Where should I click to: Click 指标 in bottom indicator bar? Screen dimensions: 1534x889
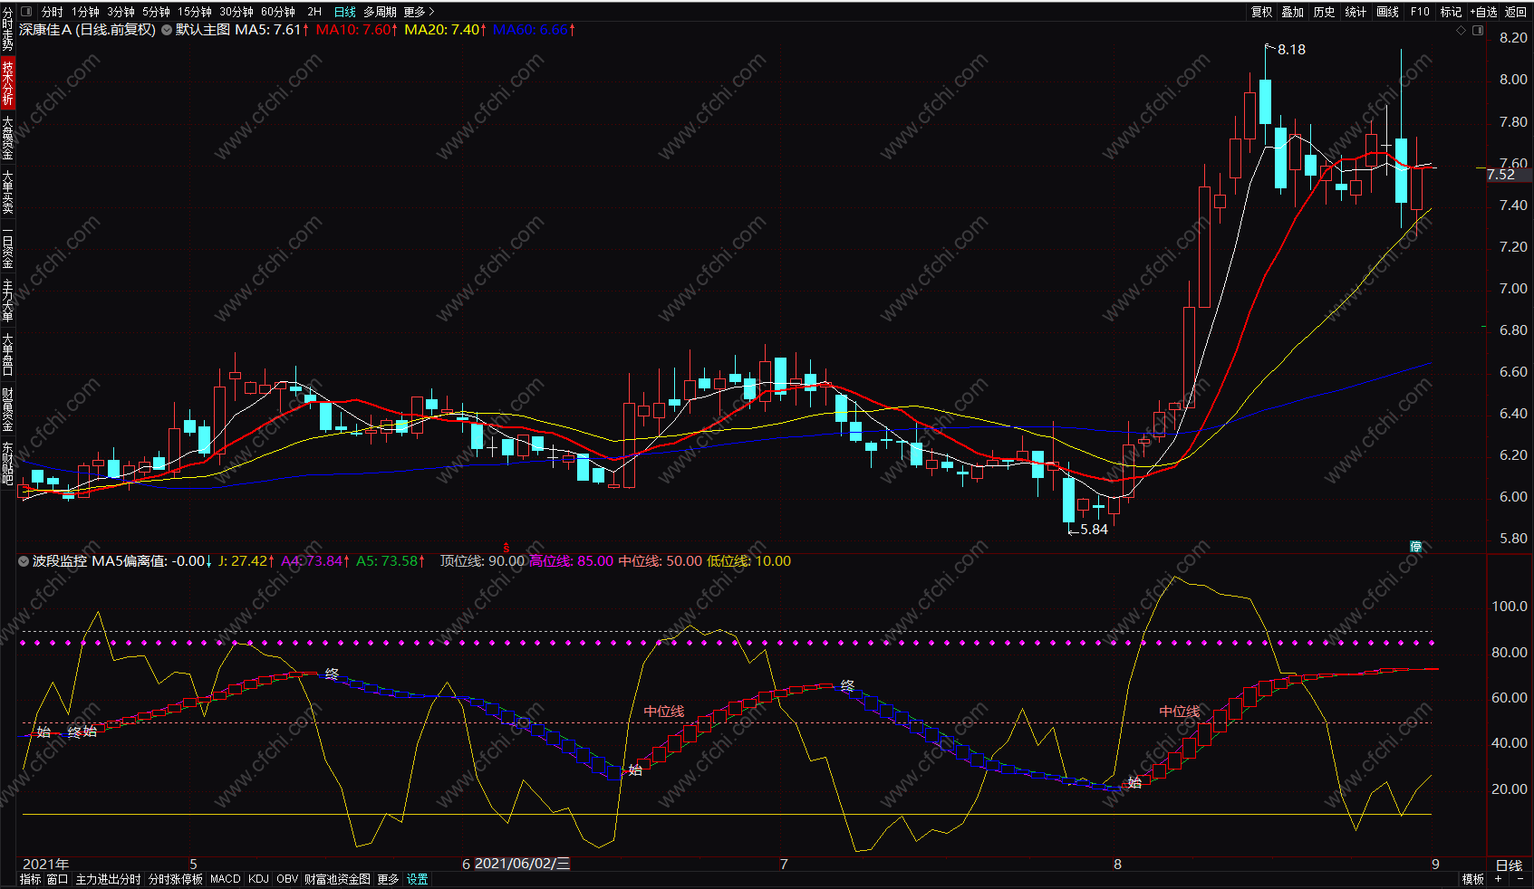point(30,879)
